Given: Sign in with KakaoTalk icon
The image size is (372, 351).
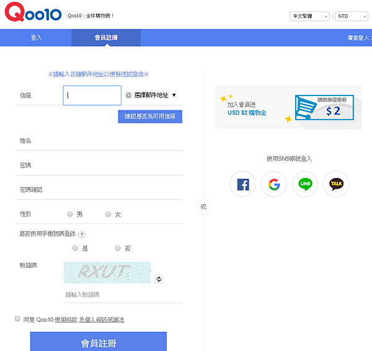Looking at the screenshot, I should 336,184.
